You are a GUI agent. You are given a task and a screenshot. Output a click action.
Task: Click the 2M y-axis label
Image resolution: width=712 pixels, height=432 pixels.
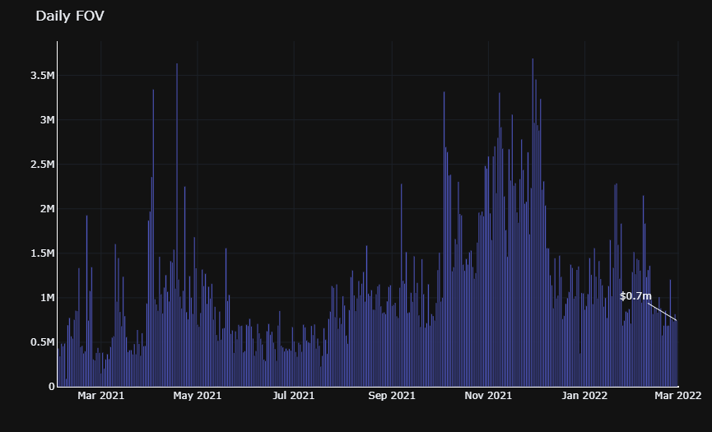[47, 209]
